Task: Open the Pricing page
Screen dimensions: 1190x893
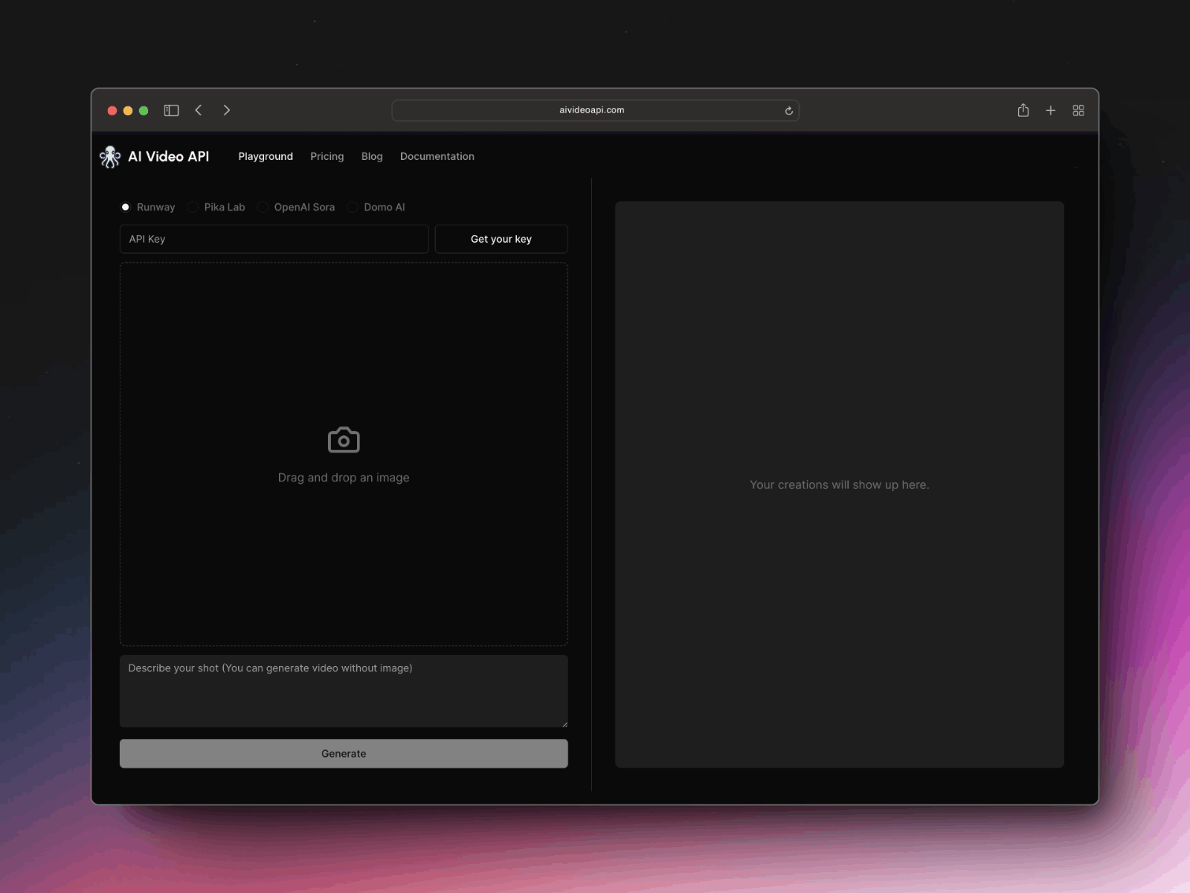Action: coord(327,156)
